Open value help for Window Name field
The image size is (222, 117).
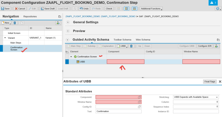pos(139,102)
